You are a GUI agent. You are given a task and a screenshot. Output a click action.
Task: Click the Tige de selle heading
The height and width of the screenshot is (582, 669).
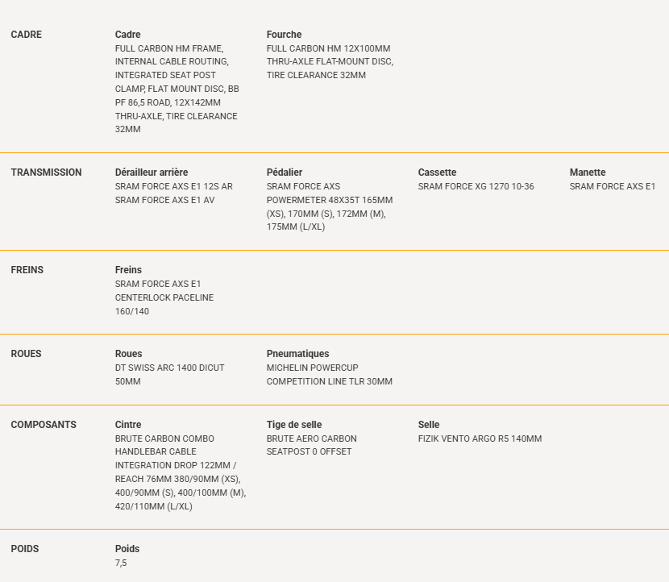294,425
